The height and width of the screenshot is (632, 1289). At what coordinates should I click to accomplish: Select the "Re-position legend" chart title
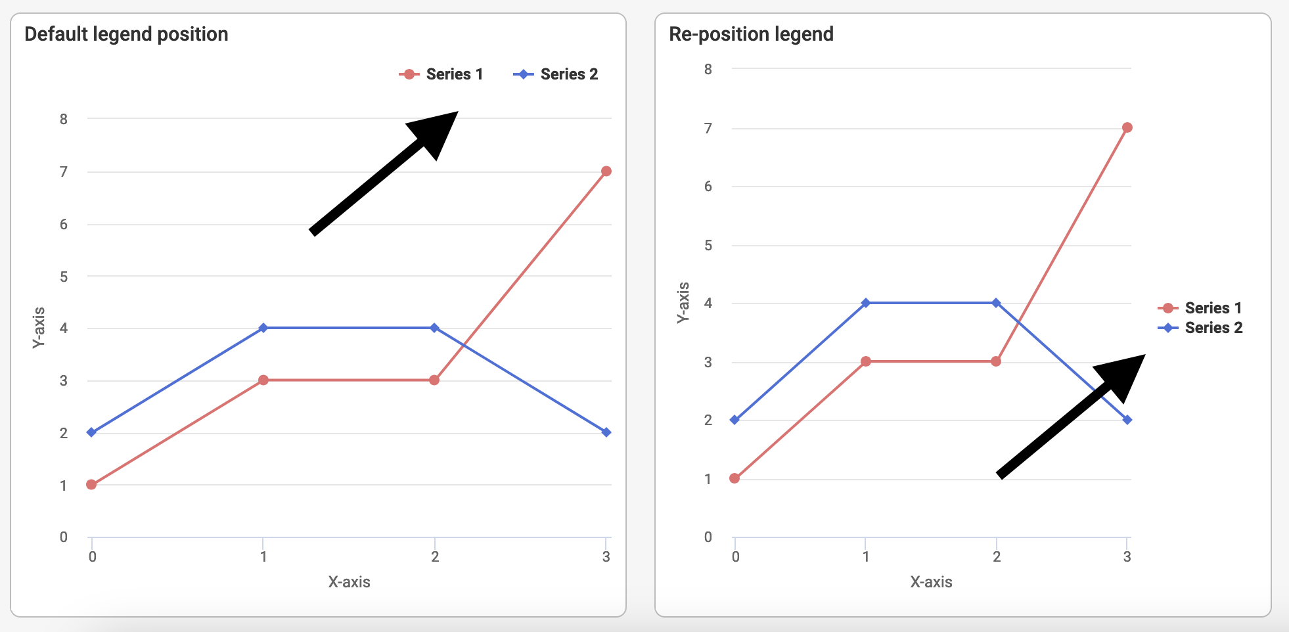tap(751, 34)
